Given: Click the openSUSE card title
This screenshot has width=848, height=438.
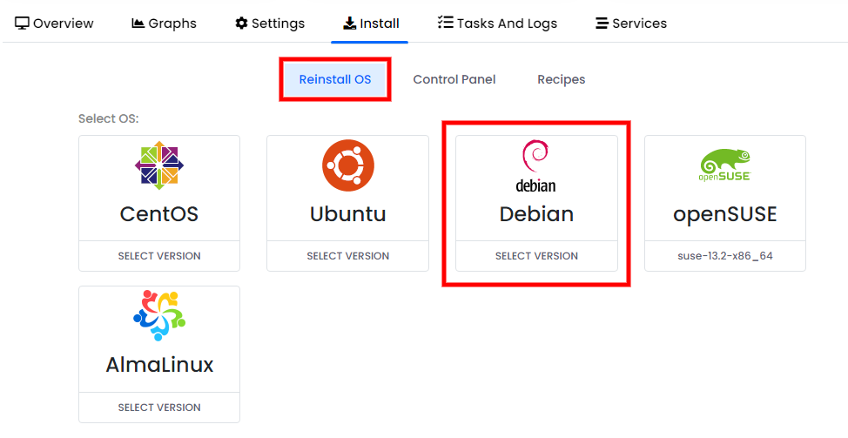Looking at the screenshot, I should point(724,214).
